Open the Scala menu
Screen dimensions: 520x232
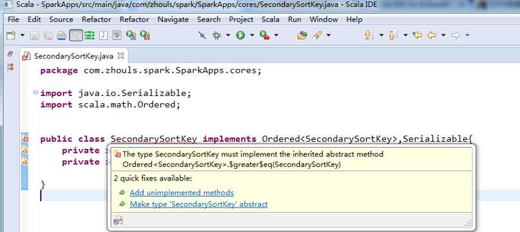pyautogui.click(x=270, y=19)
